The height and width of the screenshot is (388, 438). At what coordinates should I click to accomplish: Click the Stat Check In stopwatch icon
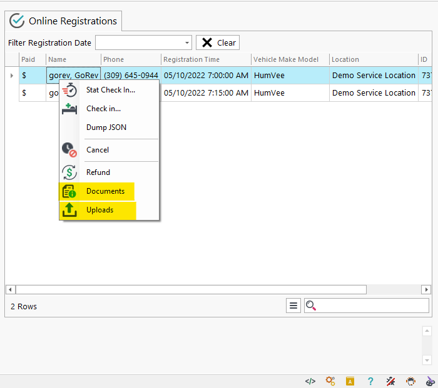[x=69, y=90]
